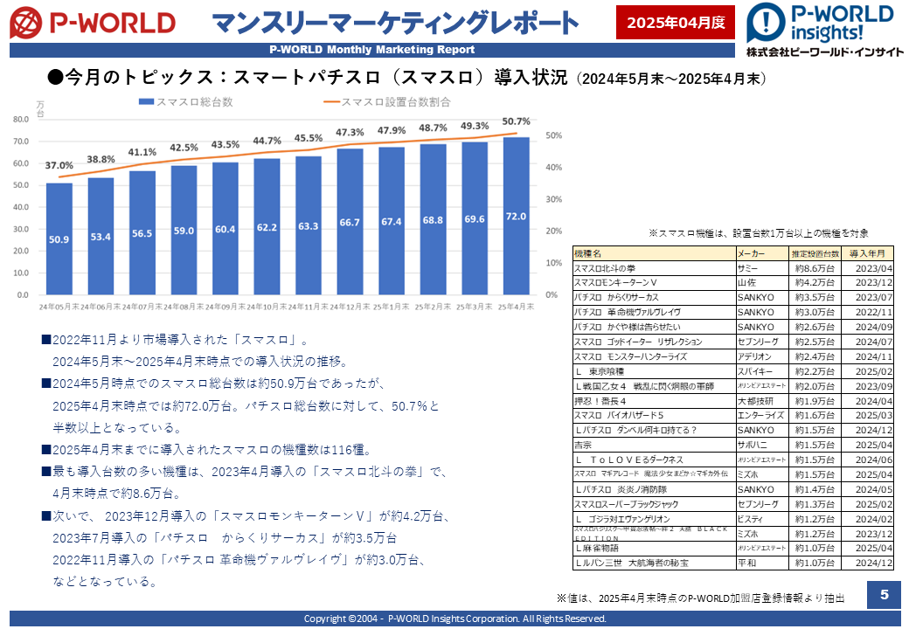This screenshot has height=629, width=909.
Task: Click the 50.7% data label above chart
Action: (516, 121)
